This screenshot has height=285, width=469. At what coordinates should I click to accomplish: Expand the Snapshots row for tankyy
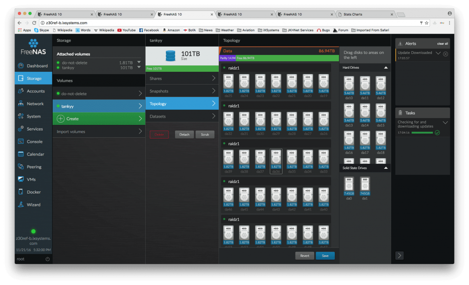coord(182,91)
